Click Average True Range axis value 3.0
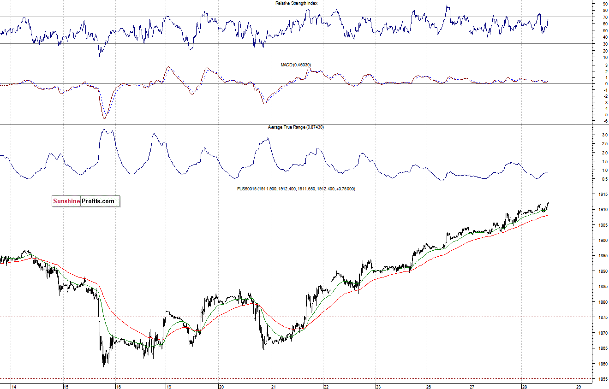Image resolution: width=609 pixels, height=389 pixels. point(604,135)
